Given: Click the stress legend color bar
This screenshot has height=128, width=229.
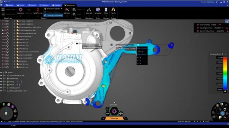Looking at the screenshot, I should [225, 73].
